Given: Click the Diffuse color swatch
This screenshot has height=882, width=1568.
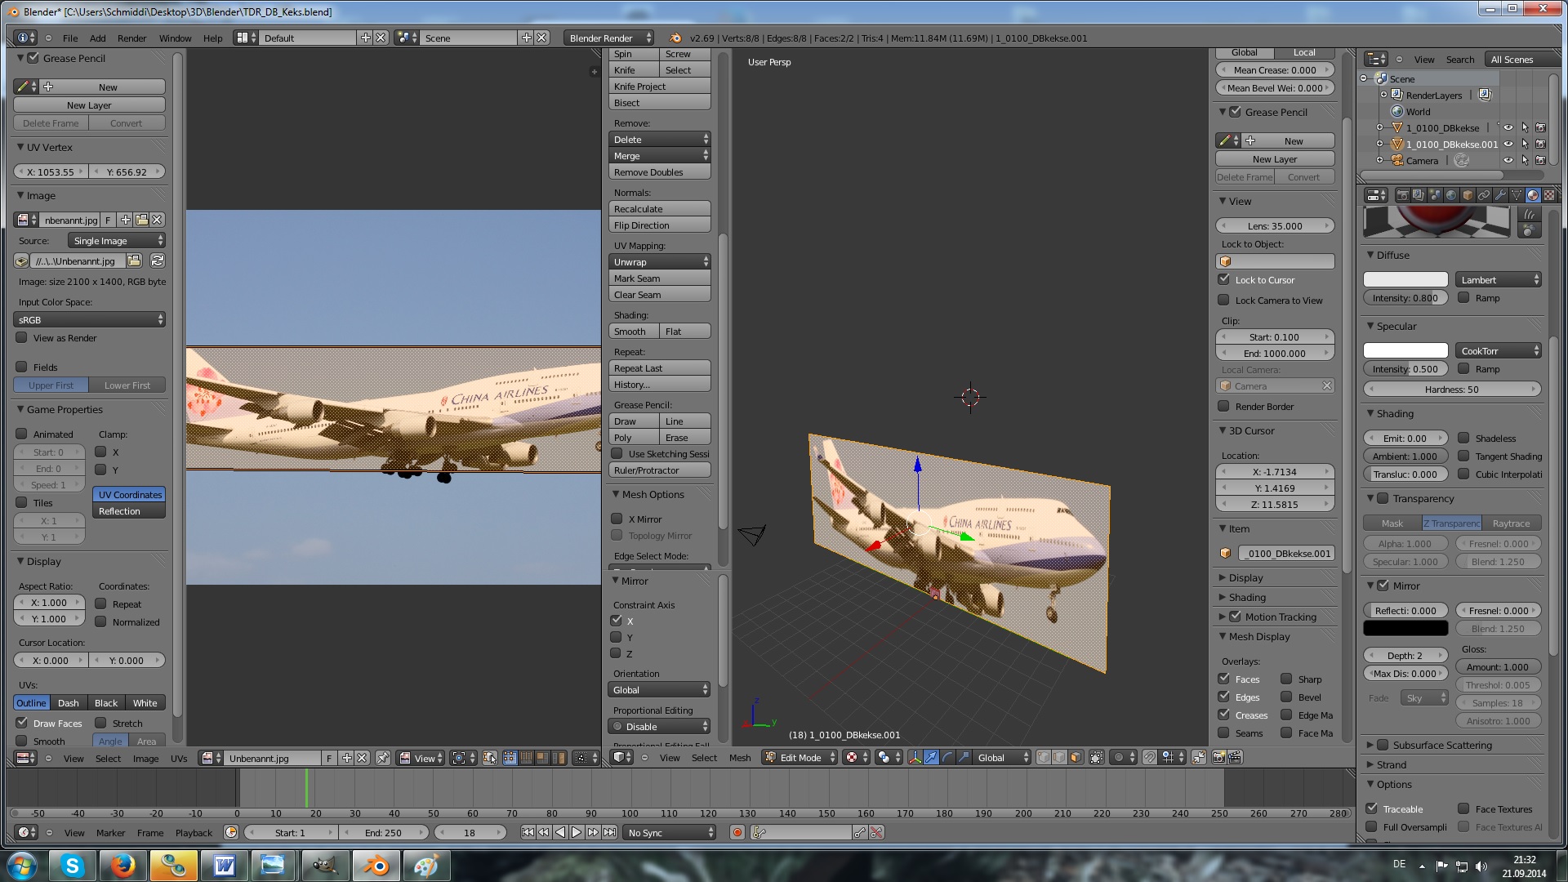Looking at the screenshot, I should [1405, 279].
